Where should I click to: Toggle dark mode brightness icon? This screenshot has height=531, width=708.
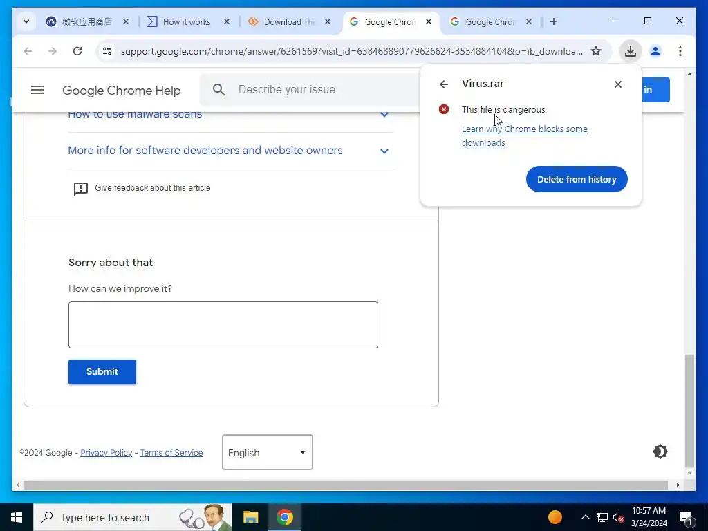tap(660, 451)
